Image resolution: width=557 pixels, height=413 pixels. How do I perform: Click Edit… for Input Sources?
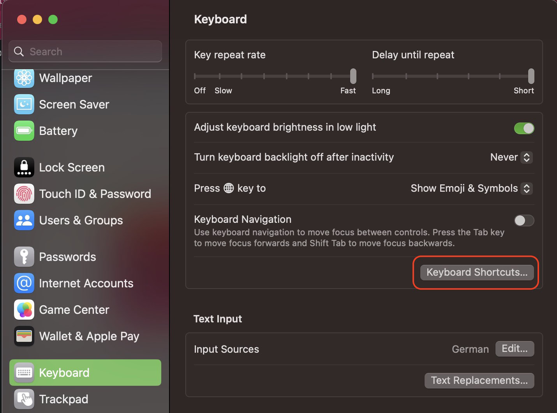(x=515, y=349)
